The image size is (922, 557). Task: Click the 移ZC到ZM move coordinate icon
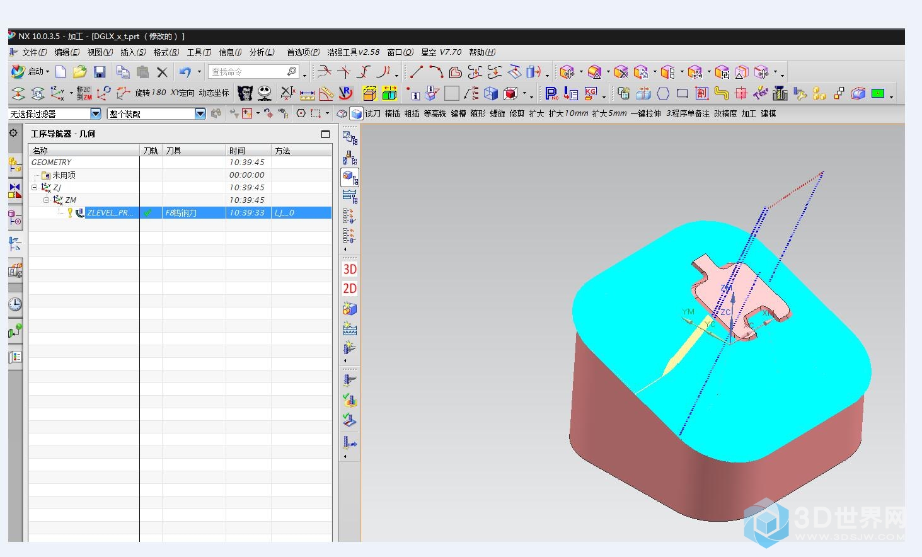tap(84, 93)
